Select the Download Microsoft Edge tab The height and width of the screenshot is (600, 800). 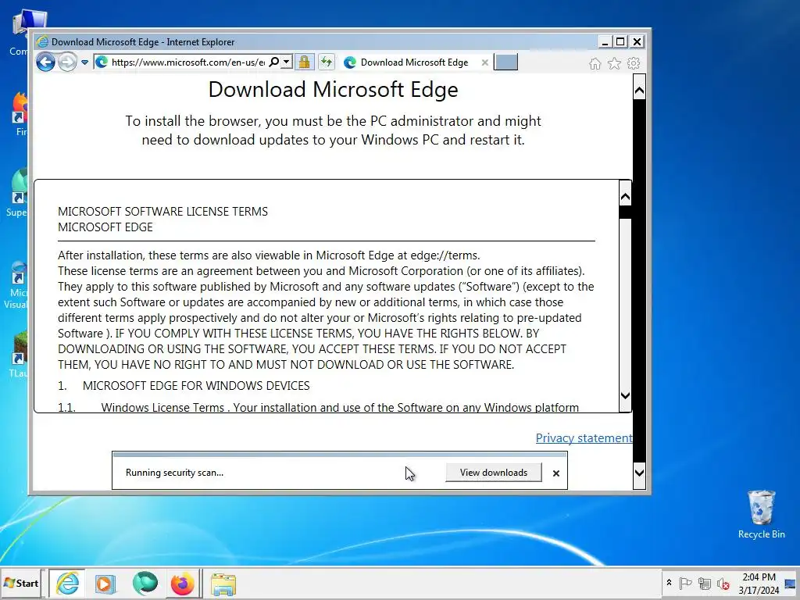(x=414, y=62)
